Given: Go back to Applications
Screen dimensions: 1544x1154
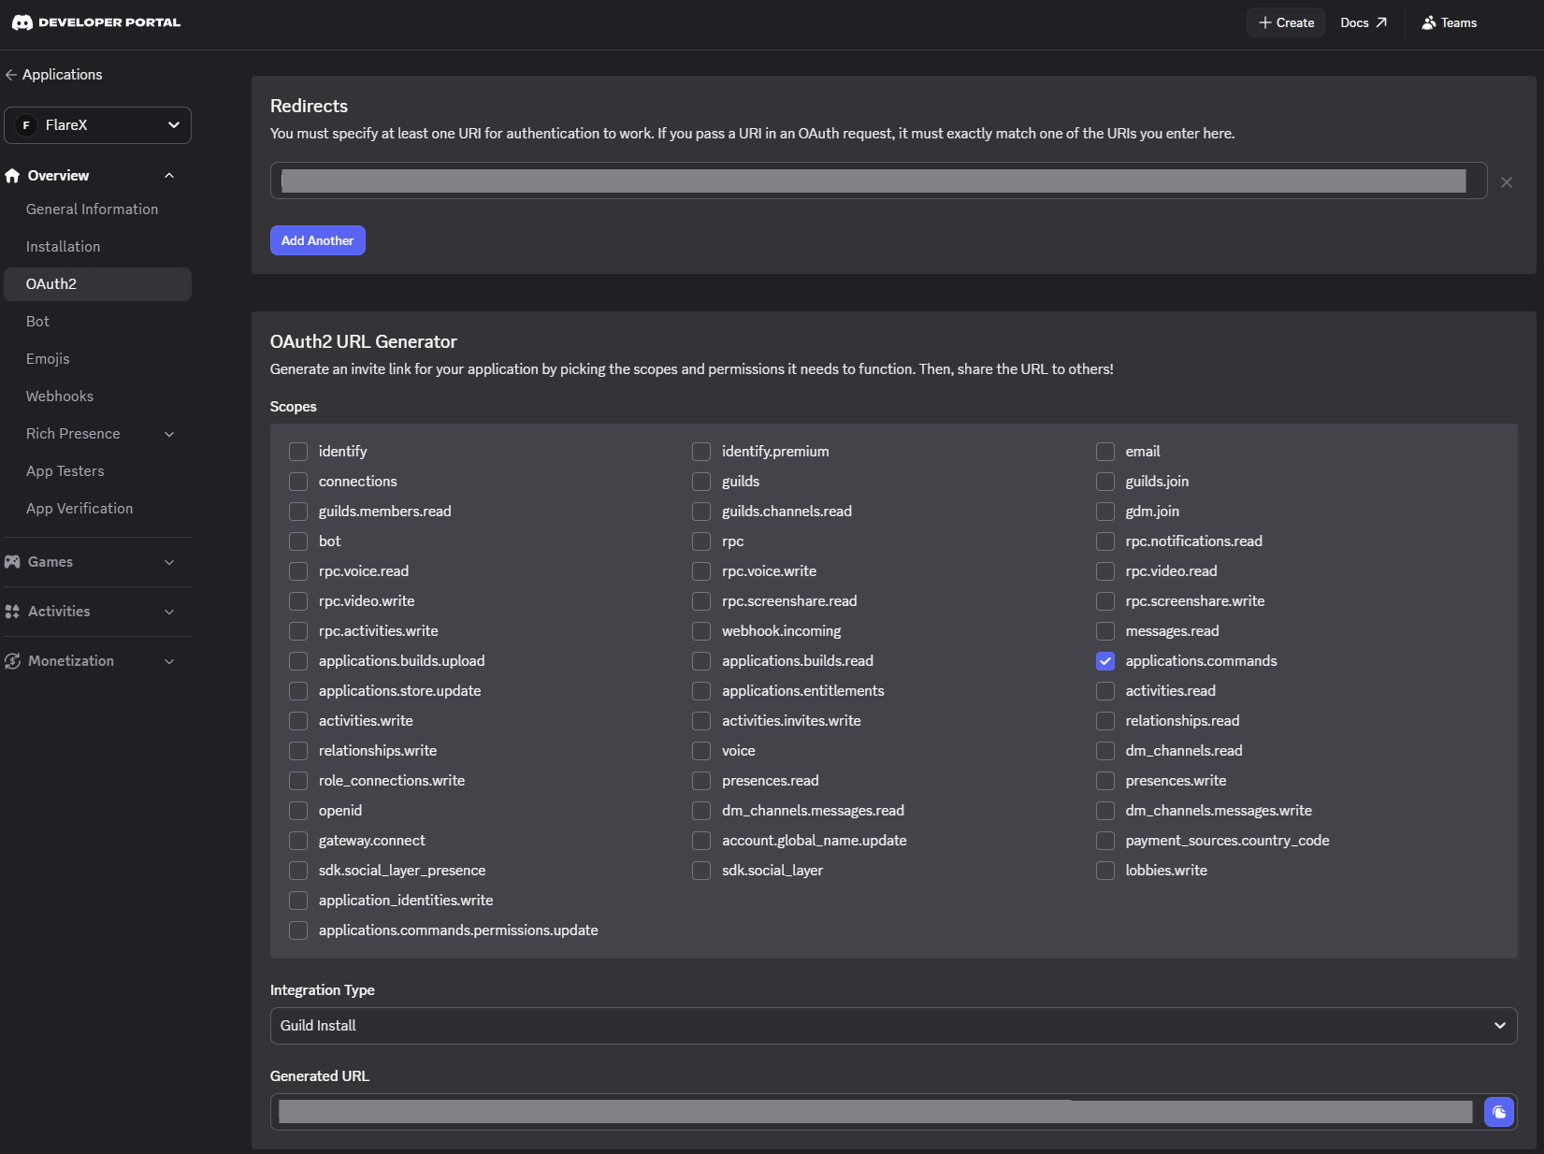Looking at the screenshot, I should 53,75.
